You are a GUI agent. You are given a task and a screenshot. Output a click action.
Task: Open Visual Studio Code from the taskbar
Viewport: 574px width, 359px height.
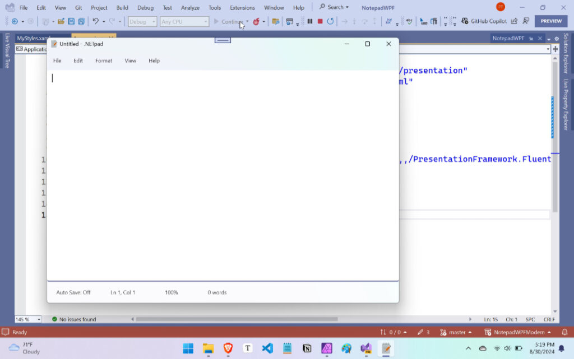(267, 348)
